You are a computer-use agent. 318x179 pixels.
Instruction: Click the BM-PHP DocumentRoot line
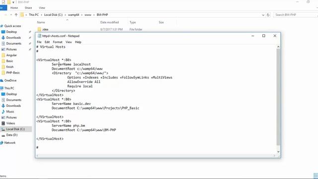tap(84, 130)
